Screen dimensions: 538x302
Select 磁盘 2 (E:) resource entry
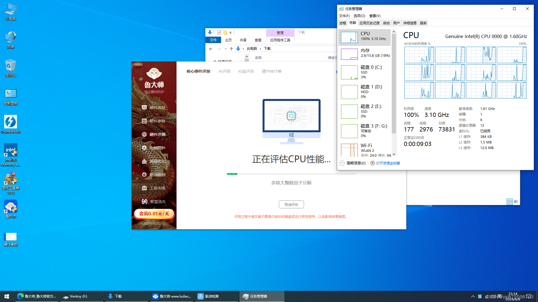point(365,111)
